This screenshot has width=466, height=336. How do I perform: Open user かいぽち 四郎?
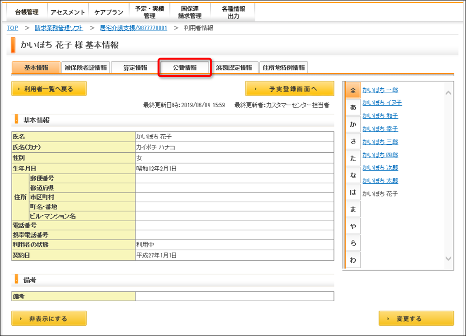(x=380, y=155)
